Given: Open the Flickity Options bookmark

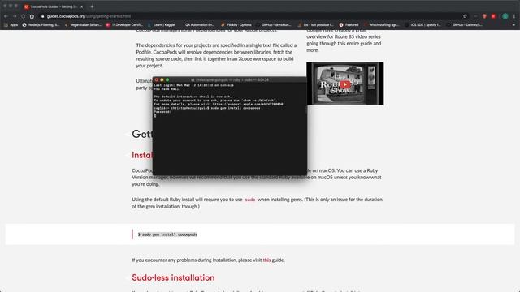Looking at the screenshot, I should 236,25.
